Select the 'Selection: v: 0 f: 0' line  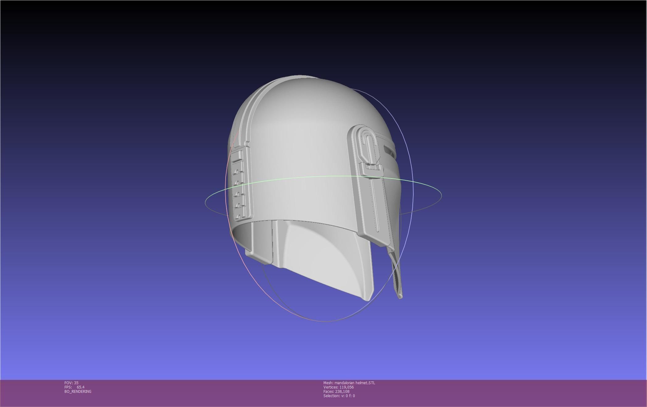coord(339,396)
